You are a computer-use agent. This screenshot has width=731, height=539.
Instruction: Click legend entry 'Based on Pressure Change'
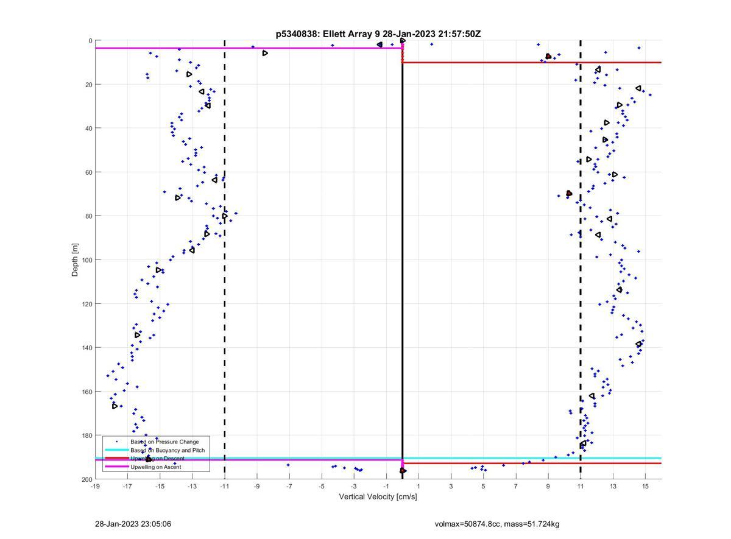pyautogui.click(x=164, y=442)
